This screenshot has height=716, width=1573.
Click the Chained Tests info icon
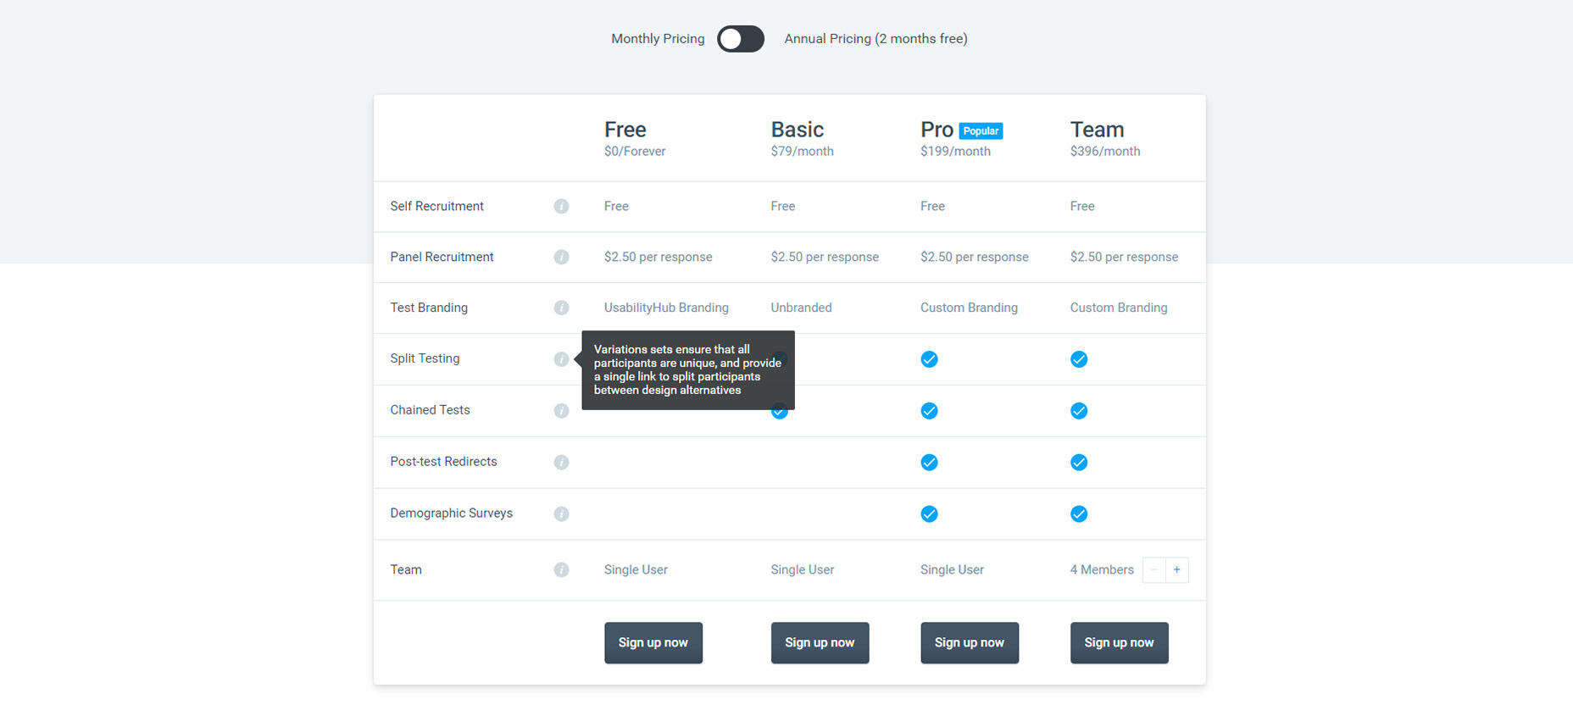[x=561, y=411]
